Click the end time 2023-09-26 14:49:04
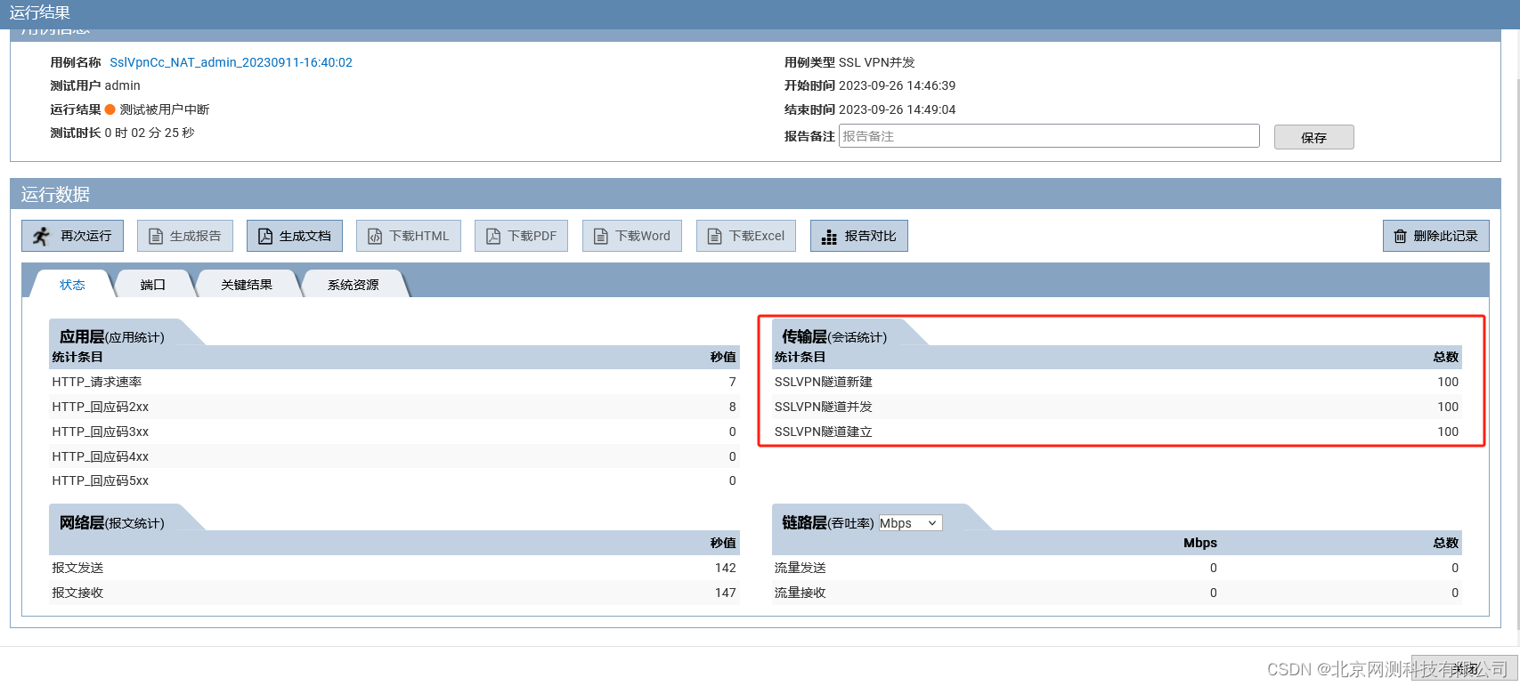 click(x=897, y=109)
